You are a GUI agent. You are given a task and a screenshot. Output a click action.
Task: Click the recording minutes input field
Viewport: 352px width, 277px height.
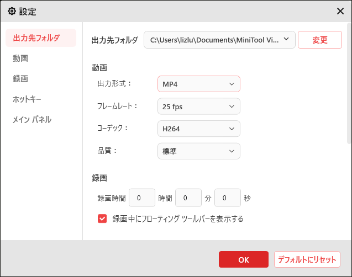[x=188, y=198]
